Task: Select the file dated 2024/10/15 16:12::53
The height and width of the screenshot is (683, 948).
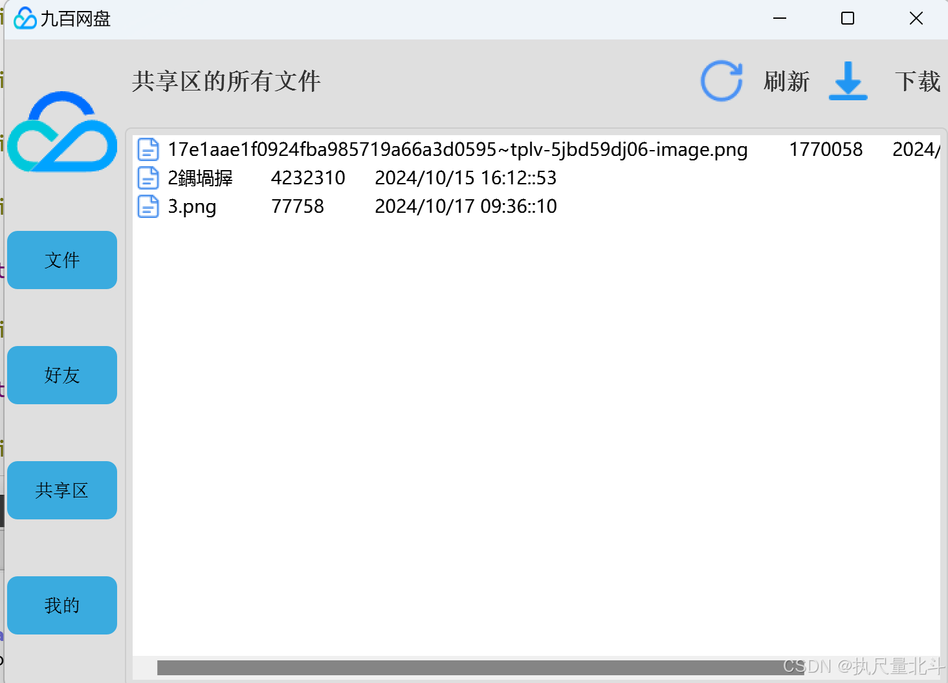Action: (536, 178)
